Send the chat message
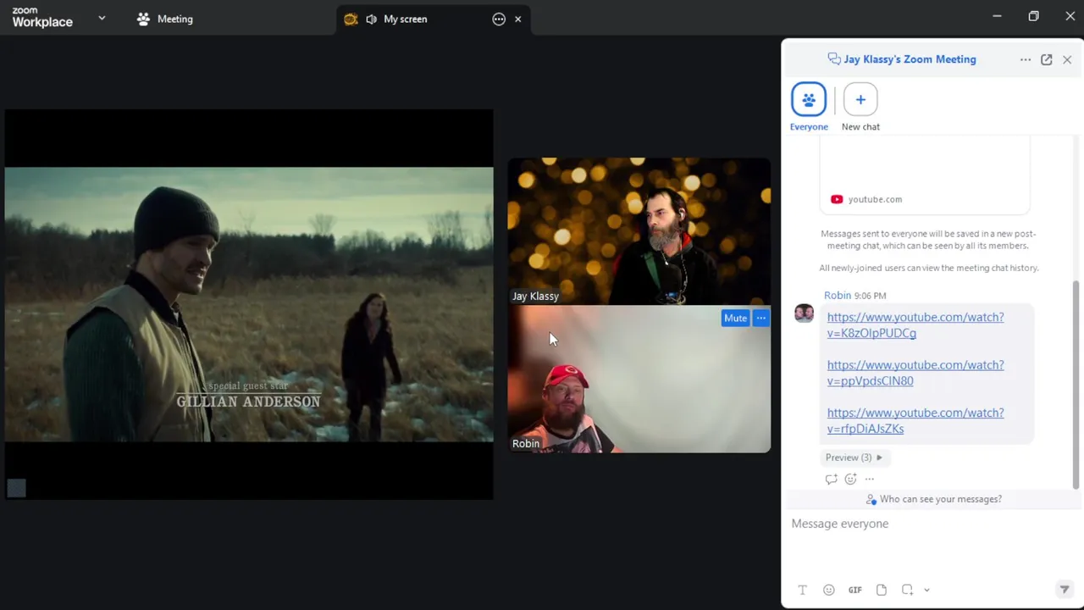Image resolution: width=1084 pixels, height=610 pixels. 1065,590
